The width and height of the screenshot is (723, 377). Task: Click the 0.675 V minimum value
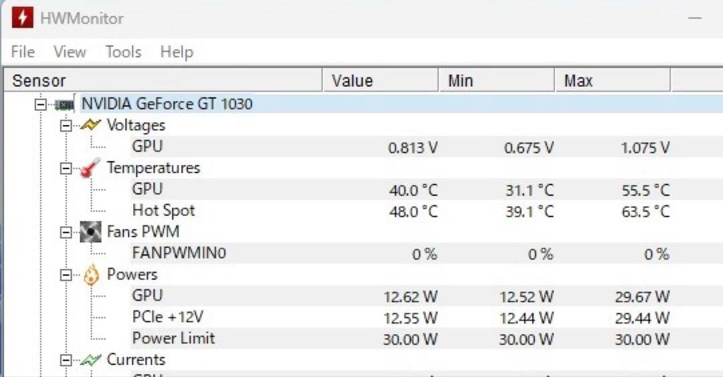click(x=529, y=148)
